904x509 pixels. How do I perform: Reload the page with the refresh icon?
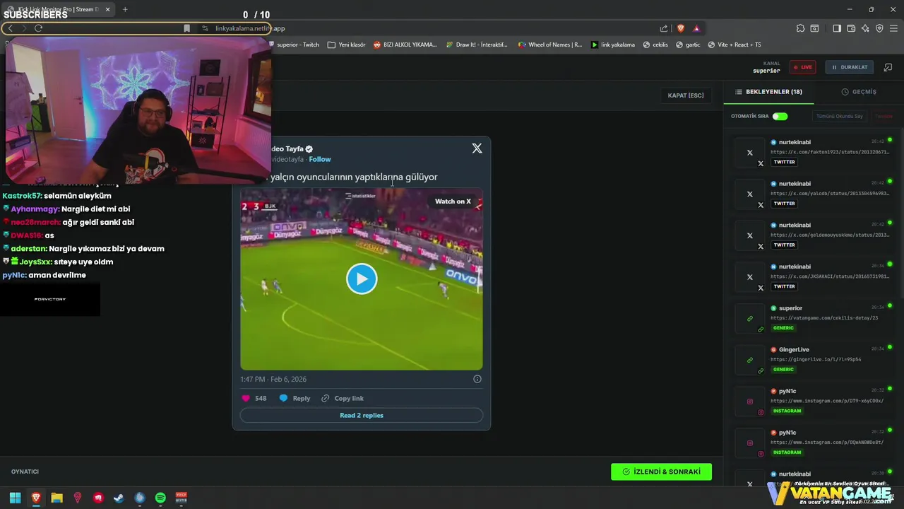38,28
